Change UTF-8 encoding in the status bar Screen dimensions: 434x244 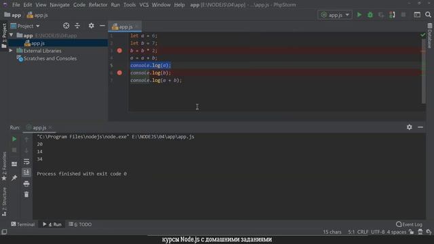378,232
